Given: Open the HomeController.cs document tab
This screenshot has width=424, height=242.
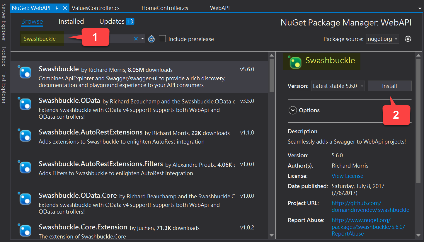Looking at the screenshot, I should coord(165,8).
